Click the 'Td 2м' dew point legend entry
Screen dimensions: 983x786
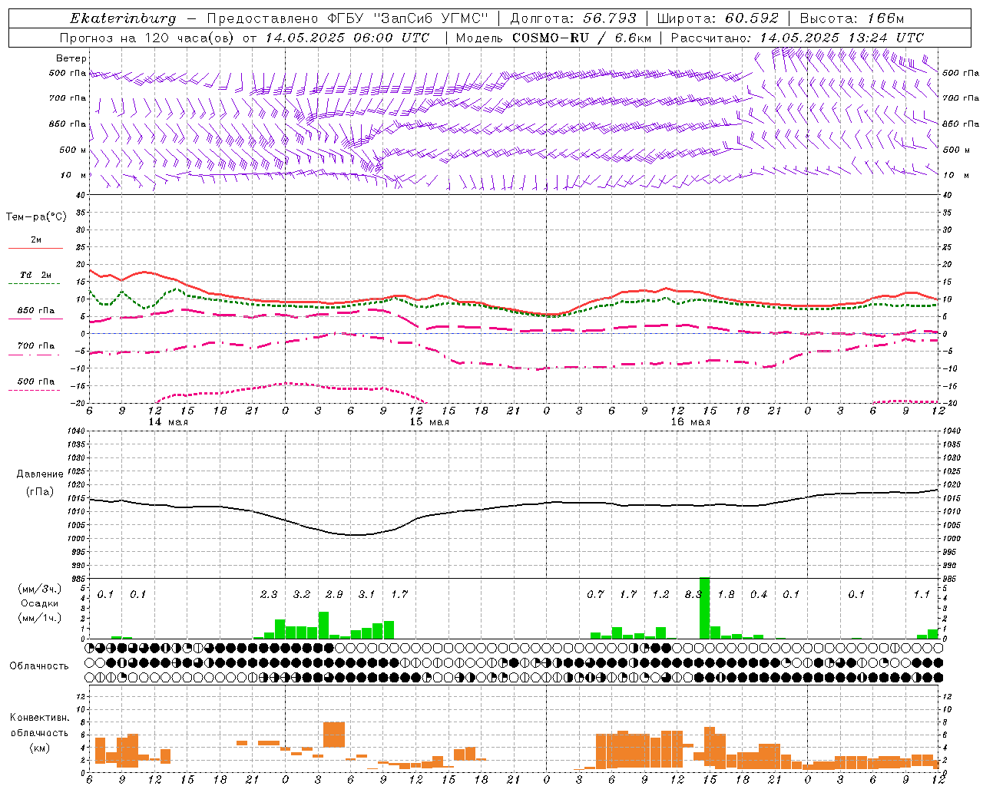(x=36, y=279)
